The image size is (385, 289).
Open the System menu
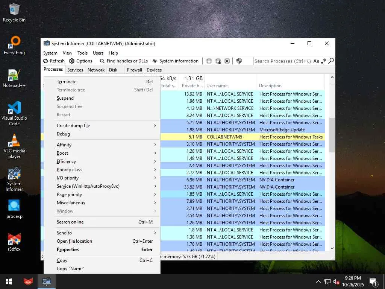[x=50, y=53]
